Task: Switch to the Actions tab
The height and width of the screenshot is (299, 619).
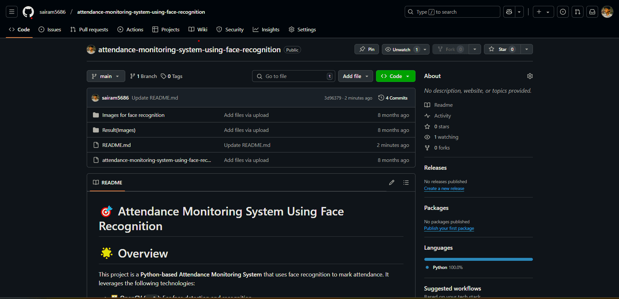Action: (x=130, y=29)
